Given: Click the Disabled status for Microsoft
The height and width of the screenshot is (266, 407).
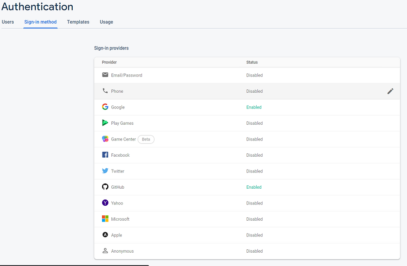Looking at the screenshot, I should [x=254, y=219].
